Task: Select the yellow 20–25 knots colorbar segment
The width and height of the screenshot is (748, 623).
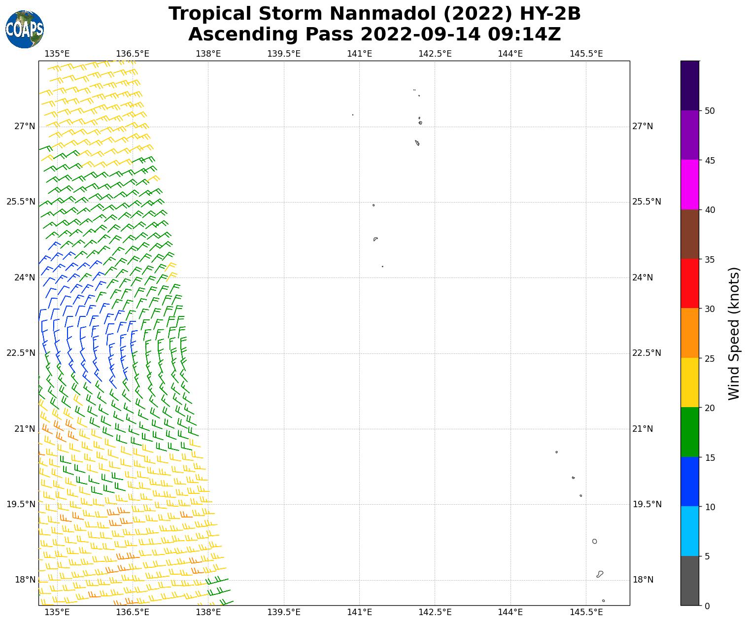Action: click(689, 382)
